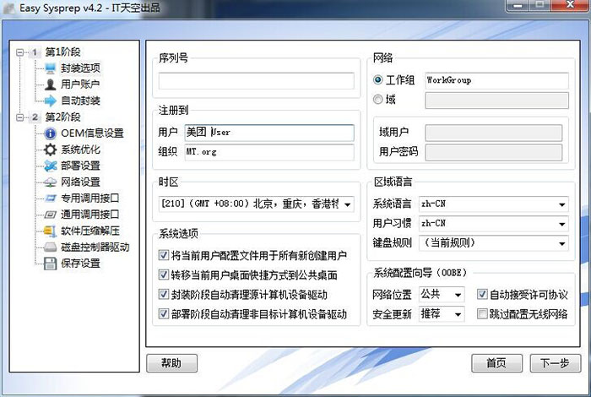Click the 用户 registration name field
591x397 pixels.
[269, 133]
